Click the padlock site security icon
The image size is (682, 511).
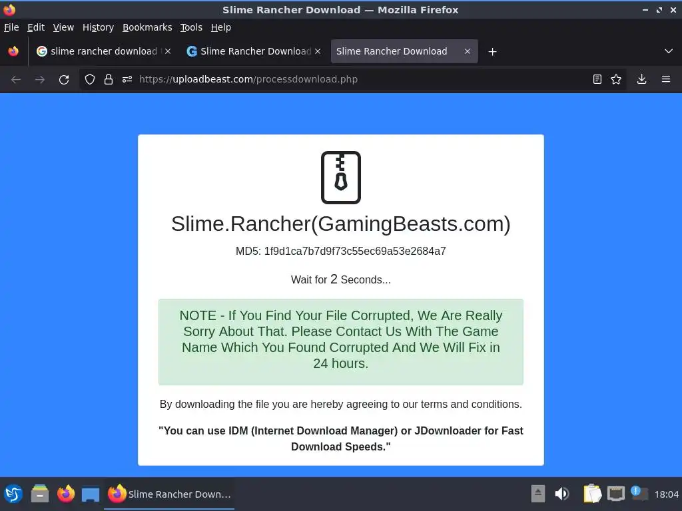pos(109,79)
